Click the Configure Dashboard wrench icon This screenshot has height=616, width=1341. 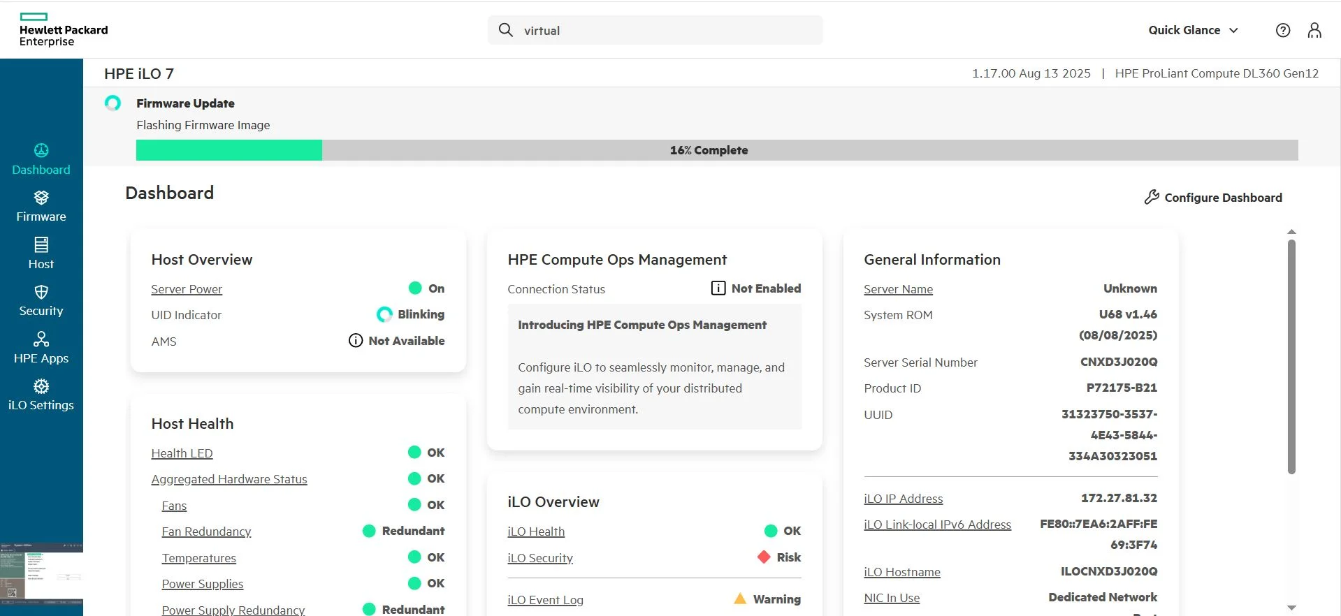(1152, 197)
